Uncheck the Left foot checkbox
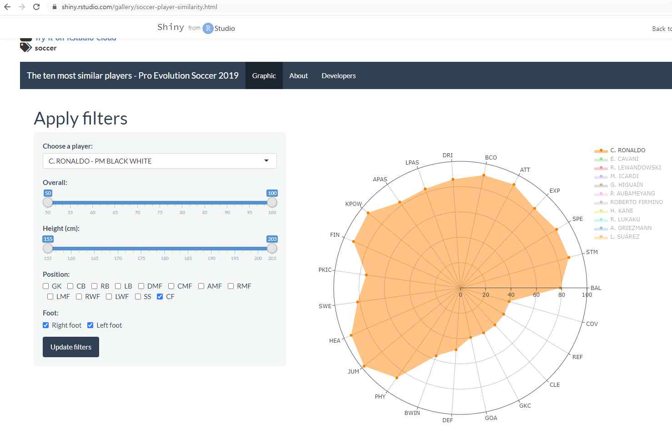The height and width of the screenshot is (429, 672). [x=90, y=325]
